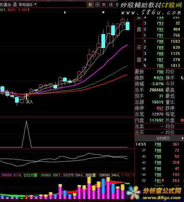Click the 总买 row label
This screenshot has width=184, height=202.
click(139, 132)
